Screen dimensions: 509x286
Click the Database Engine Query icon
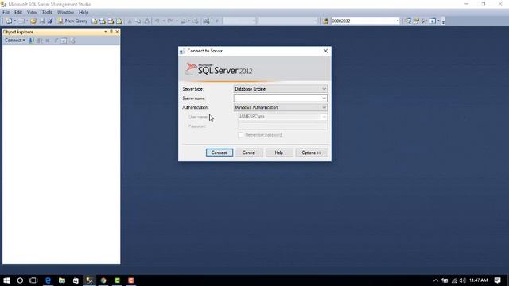coord(95,21)
